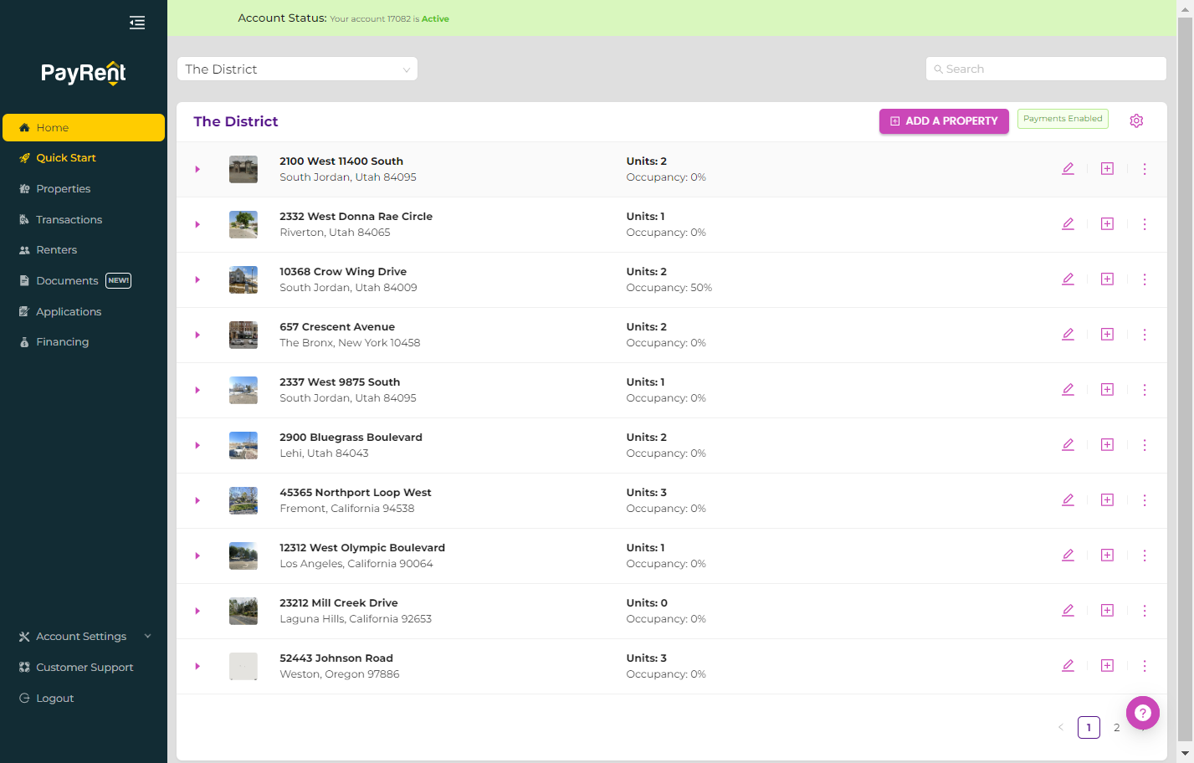
Task: Open more options for 10368 Crow Wing Drive
Action: click(x=1145, y=279)
